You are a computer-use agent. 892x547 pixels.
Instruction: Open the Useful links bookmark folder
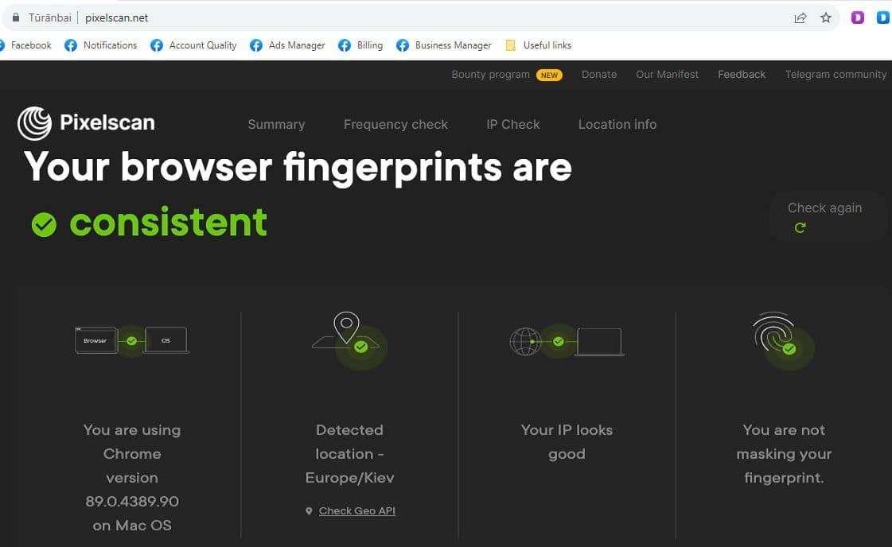(x=538, y=45)
